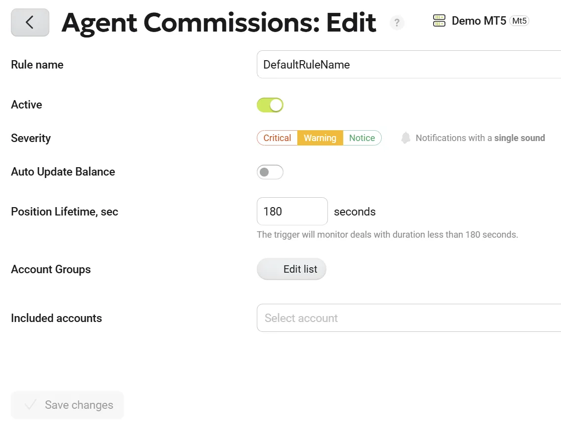Click the Account Groups label
The height and width of the screenshot is (429, 561).
click(51, 269)
